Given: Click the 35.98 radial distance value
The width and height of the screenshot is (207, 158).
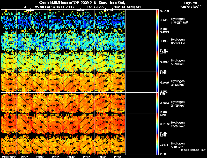Looking at the screenshot, I should pyautogui.click(x=40, y=7).
